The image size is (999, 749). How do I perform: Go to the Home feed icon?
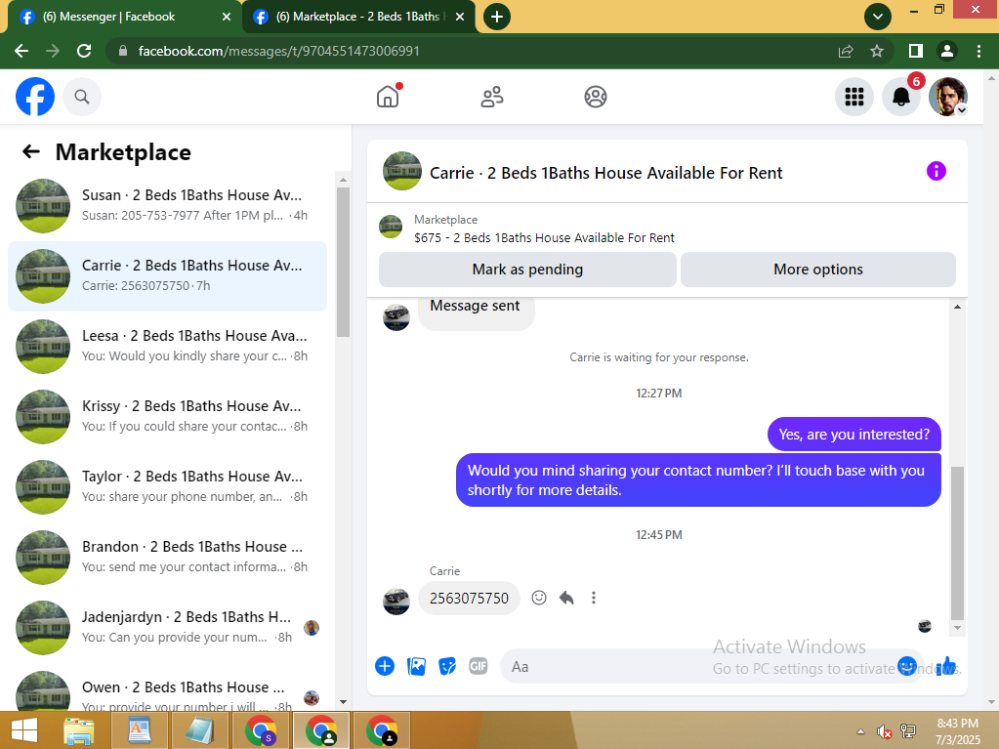click(x=388, y=97)
